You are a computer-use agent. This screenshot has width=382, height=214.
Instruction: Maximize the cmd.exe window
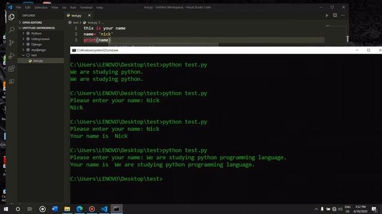click(x=369, y=50)
